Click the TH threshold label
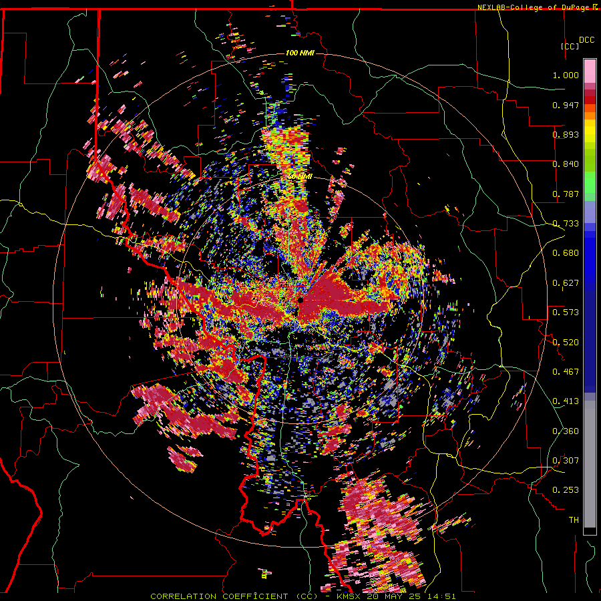This screenshot has width=601, height=601. pyautogui.click(x=574, y=520)
